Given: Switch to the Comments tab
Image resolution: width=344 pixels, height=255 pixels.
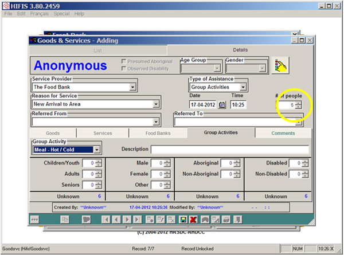Looking at the screenshot, I should 283,133.
